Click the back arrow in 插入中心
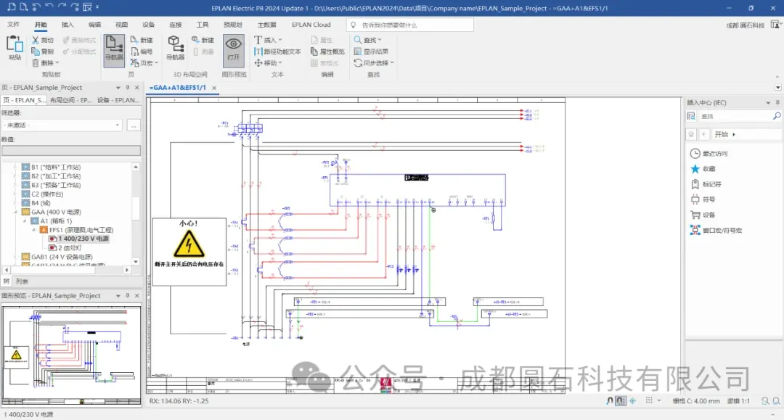The image size is (784, 420). 704,134
